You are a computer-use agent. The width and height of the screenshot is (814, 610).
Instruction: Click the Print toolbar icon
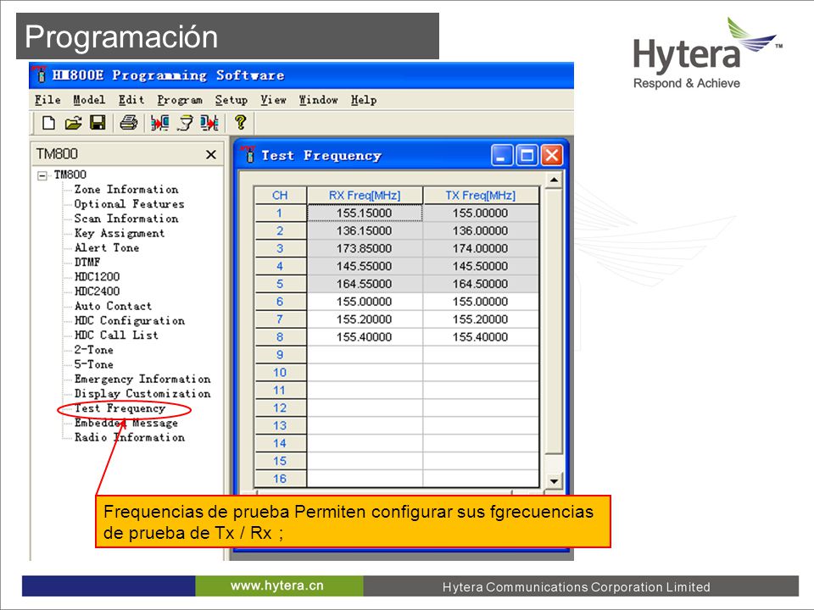pos(129,123)
